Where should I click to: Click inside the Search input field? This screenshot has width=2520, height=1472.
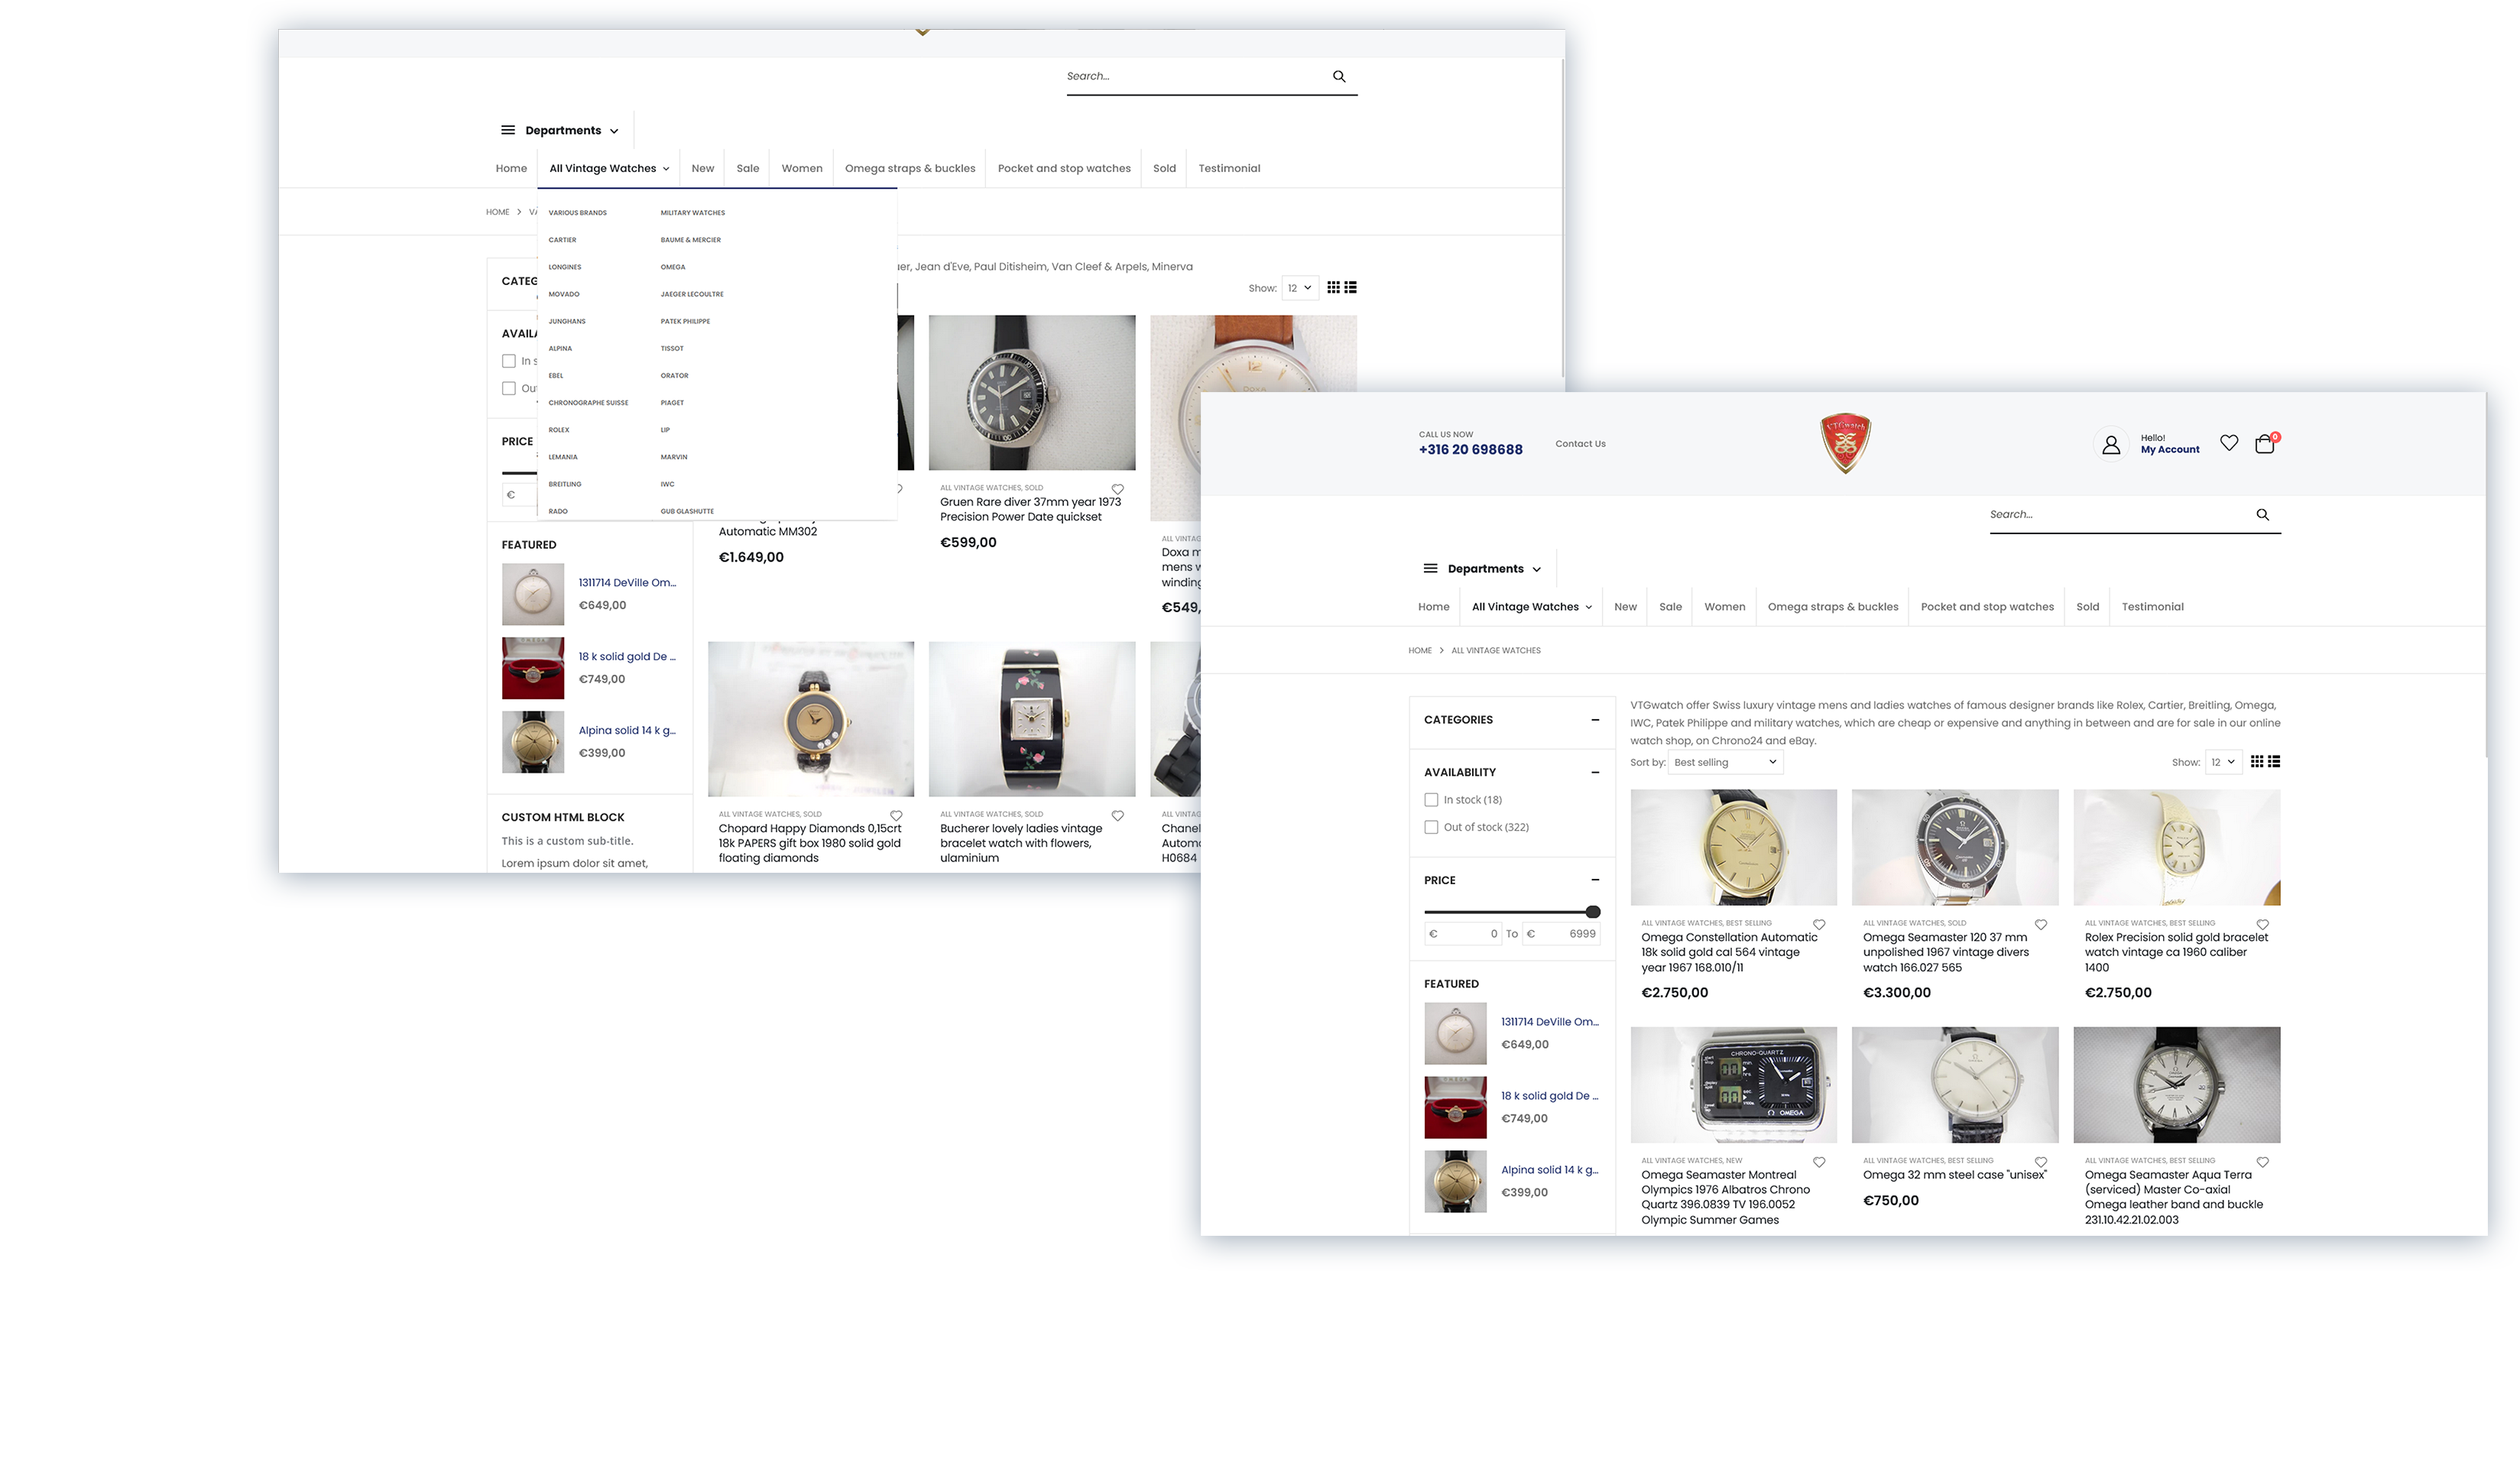pos(2100,514)
